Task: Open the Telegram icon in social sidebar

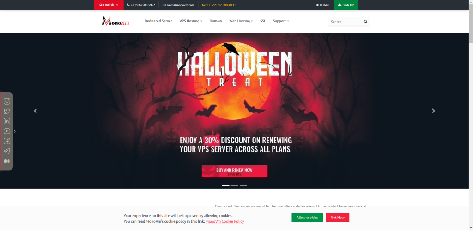Action: 6,151
